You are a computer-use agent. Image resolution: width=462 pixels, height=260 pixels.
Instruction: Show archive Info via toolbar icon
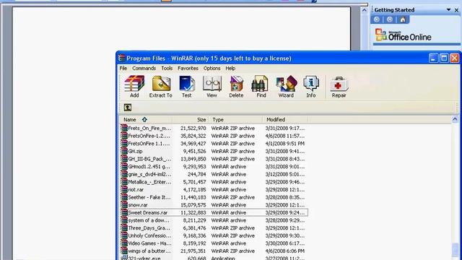tap(311, 87)
